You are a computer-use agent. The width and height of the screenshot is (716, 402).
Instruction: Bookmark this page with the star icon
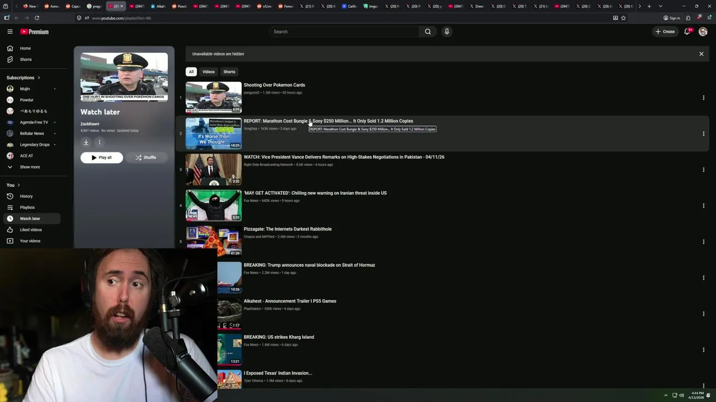pos(623,18)
